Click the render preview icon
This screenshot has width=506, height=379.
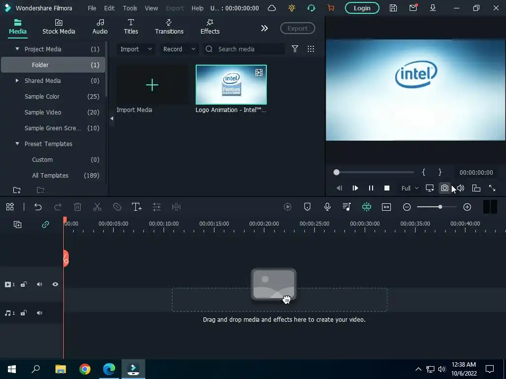[x=288, y=207]
